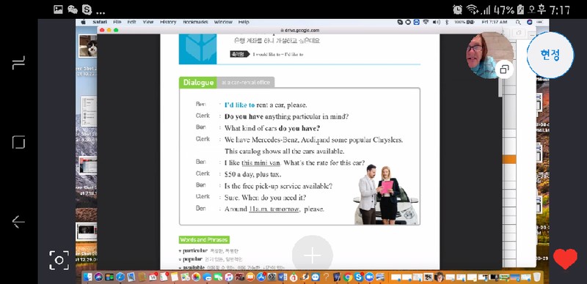The image size is (587, 284).
Task: Tap the switch view icon on video
Action: [x=504, y=69]
